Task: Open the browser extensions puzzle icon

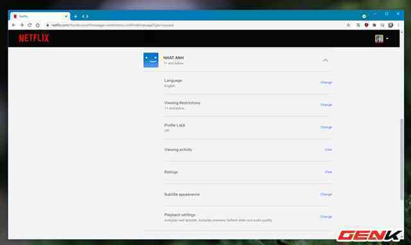Action: (x=374, y=25)
